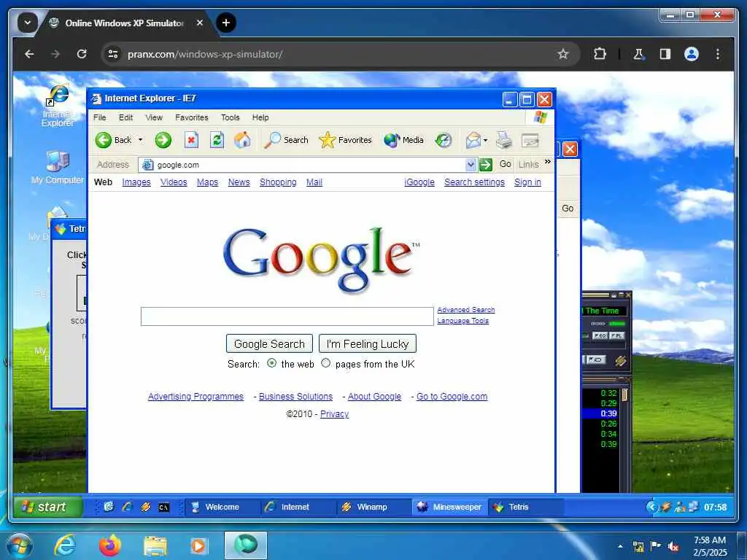Viewport: 747px width, 560px height.
Task: Open the Mail button dropdown arrow
Action: [x=485, y=140]
